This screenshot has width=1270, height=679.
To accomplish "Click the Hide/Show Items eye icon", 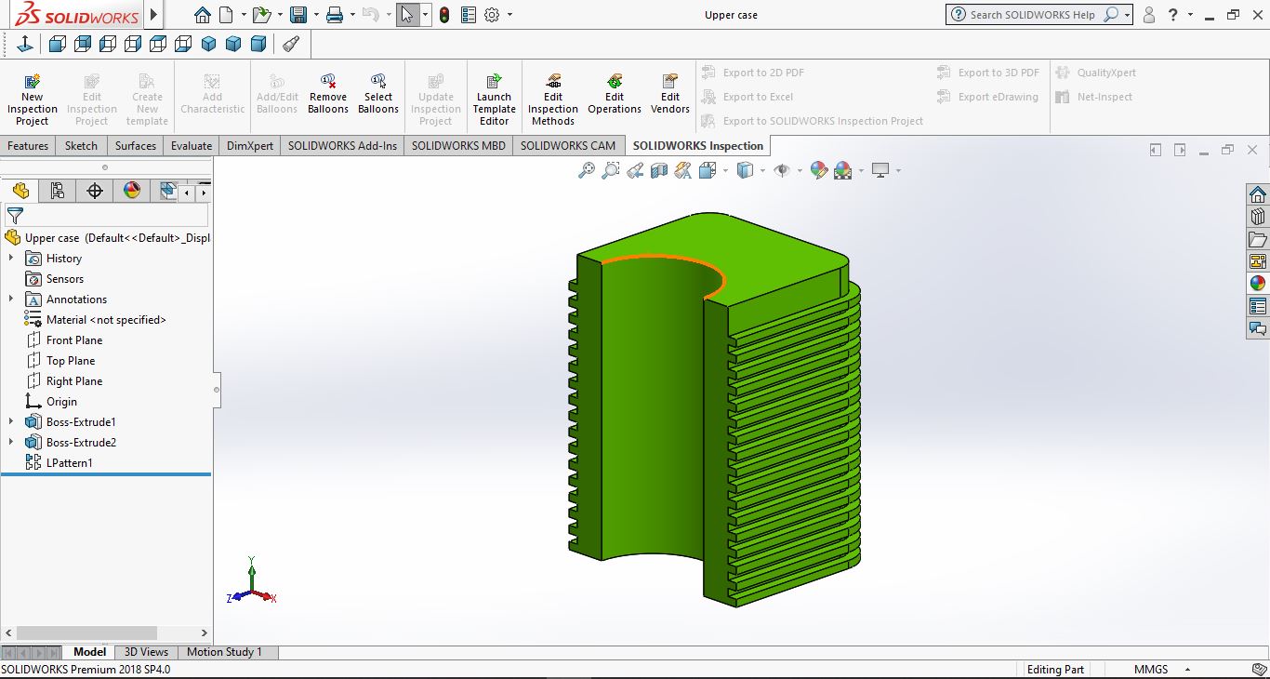I will point(782,170).
